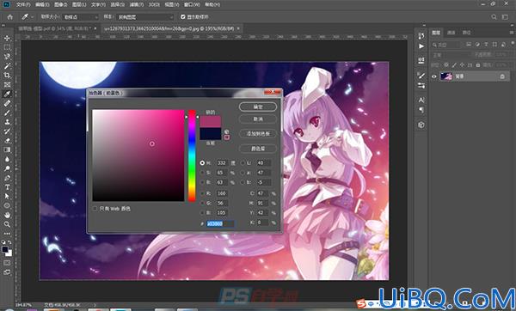Viewport: 516px width, 311px height.
Task: Open the History panel icon
Action: click(x=421, y=35)
